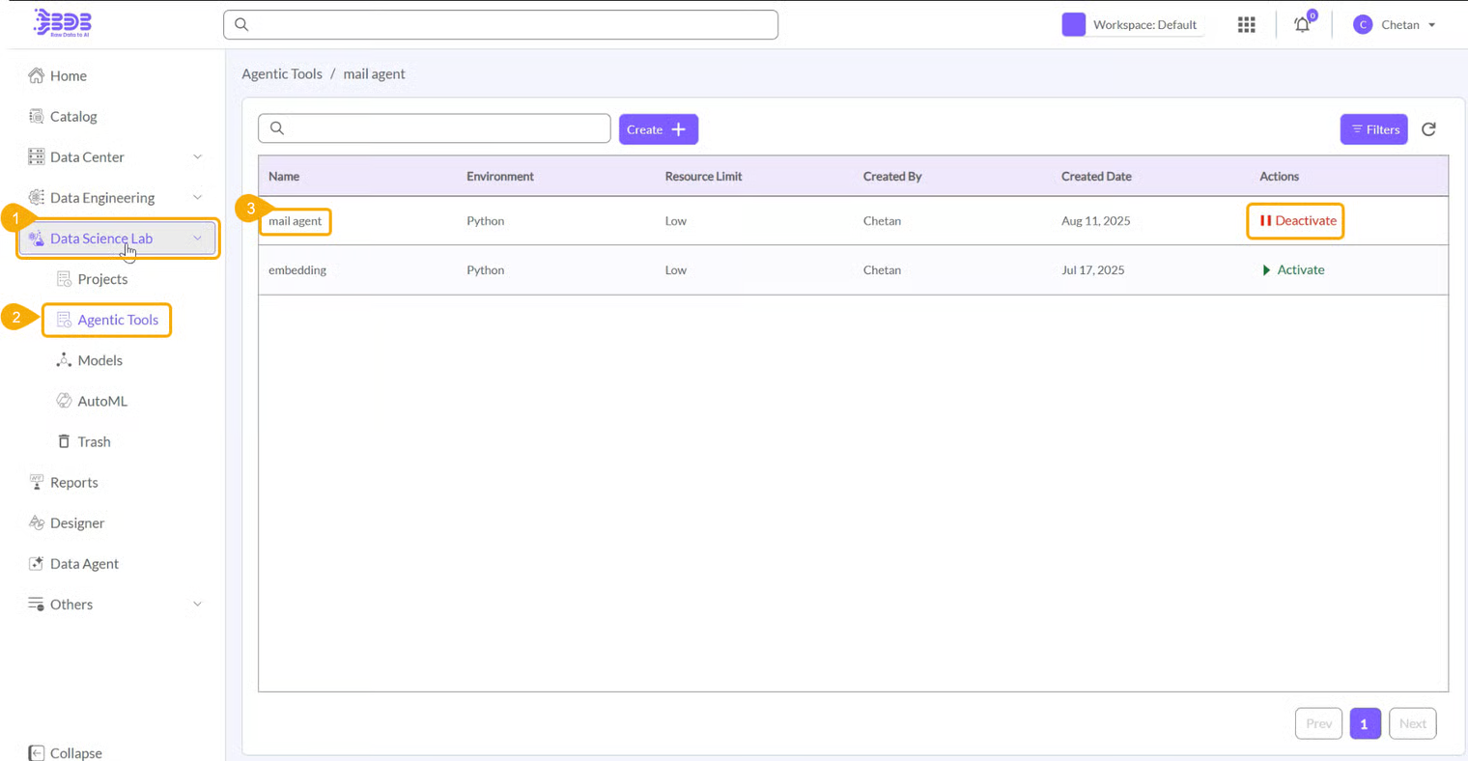
Task: Expand the Data Engineering section chevron
Action: pyautogui.click(x=197, y=197)
